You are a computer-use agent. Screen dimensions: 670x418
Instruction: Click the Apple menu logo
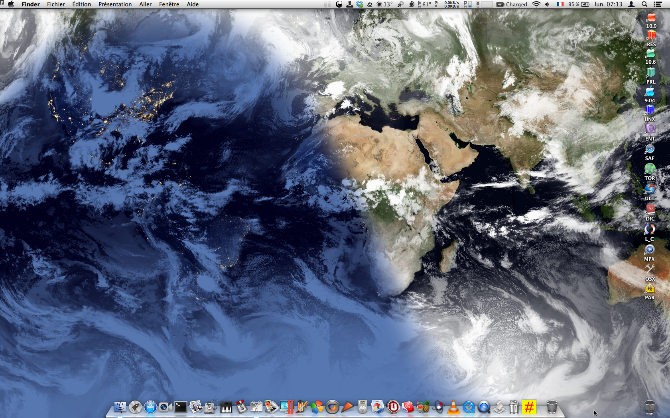(x=11, y=4)
